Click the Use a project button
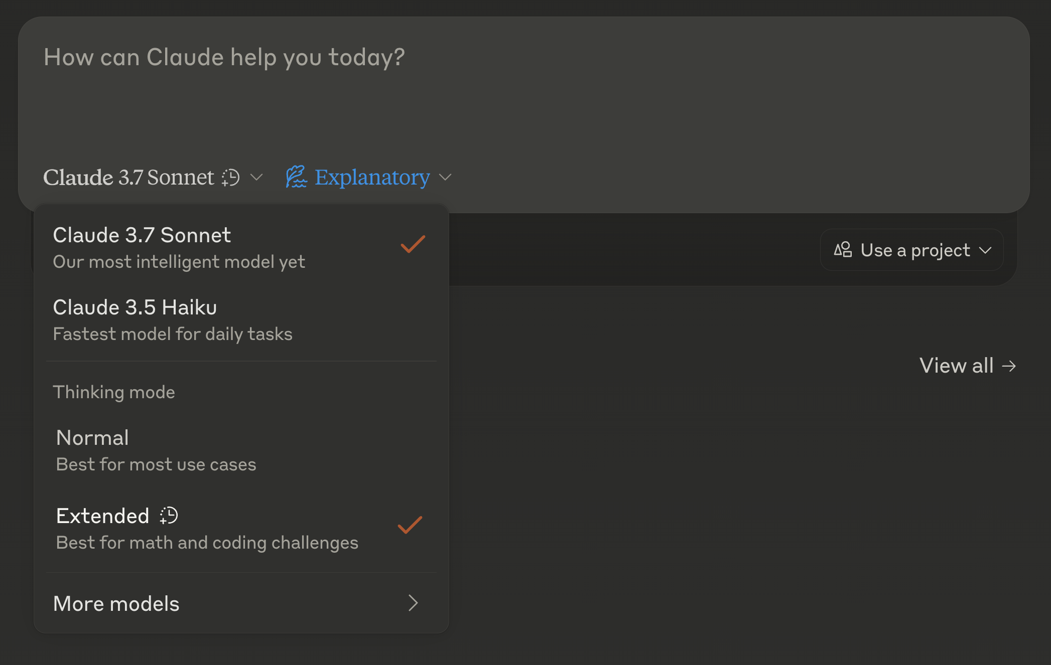Screen dimensions: 1051x665 pos(914,250)
